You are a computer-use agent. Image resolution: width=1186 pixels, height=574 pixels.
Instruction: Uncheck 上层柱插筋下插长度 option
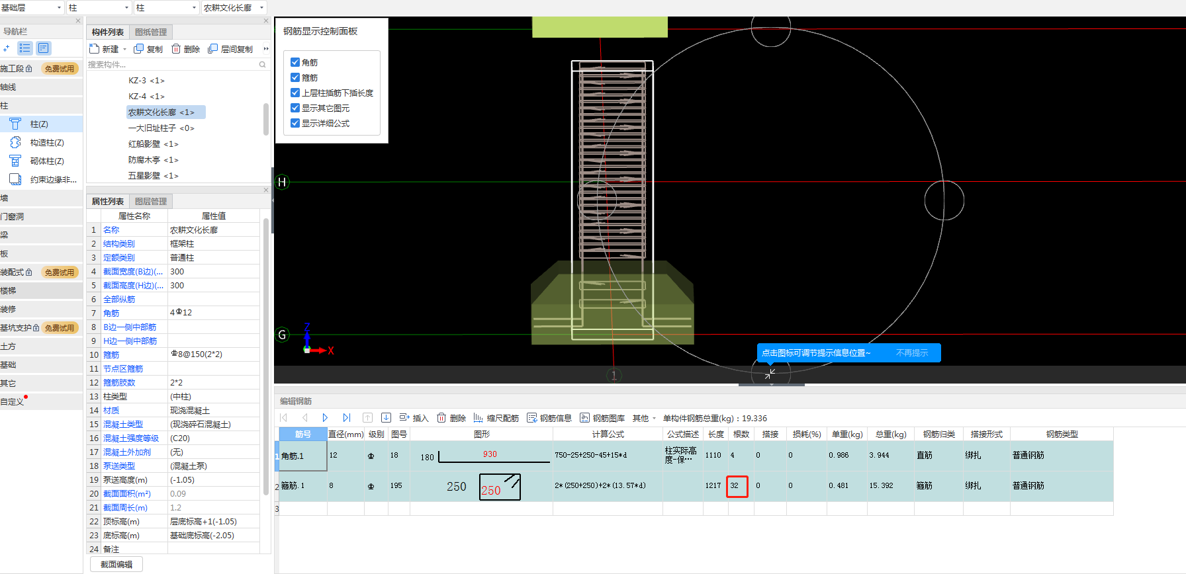tap(295, 93)
